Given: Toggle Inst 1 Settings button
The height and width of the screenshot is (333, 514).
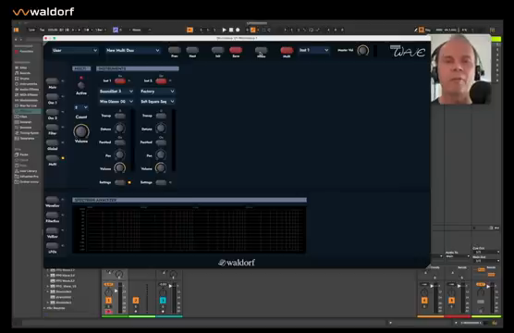Looking at the screenshot, I should (x=120, y=182).
